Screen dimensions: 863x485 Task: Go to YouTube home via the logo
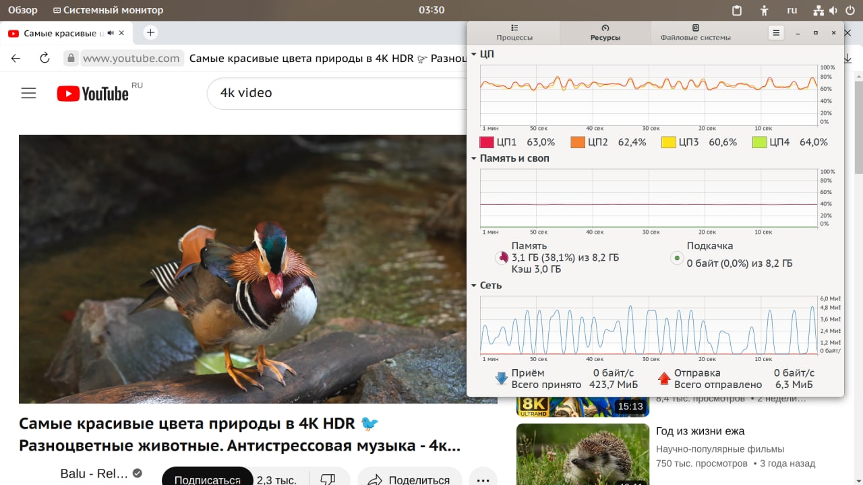[x=92, y=94]
